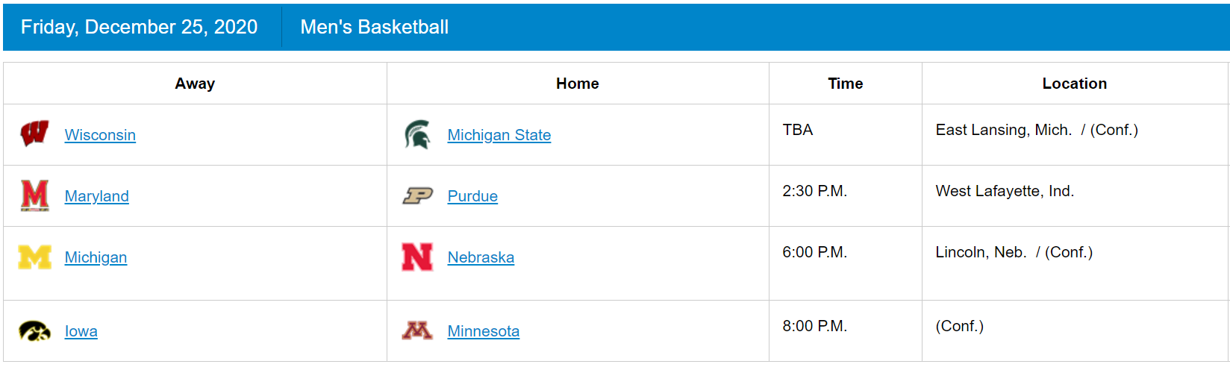Screen dimensions: 1230x370
Task: Visit the Nebraska team link
Action: click(x=481, y=257)
